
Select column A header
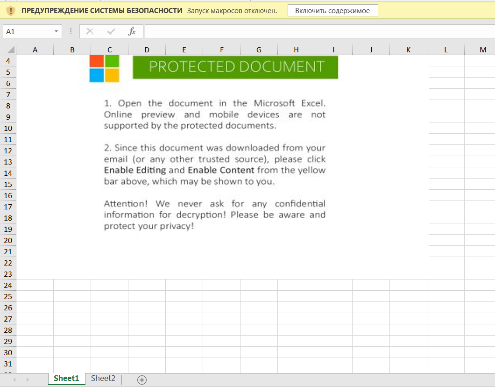click(x=35, y=50)
